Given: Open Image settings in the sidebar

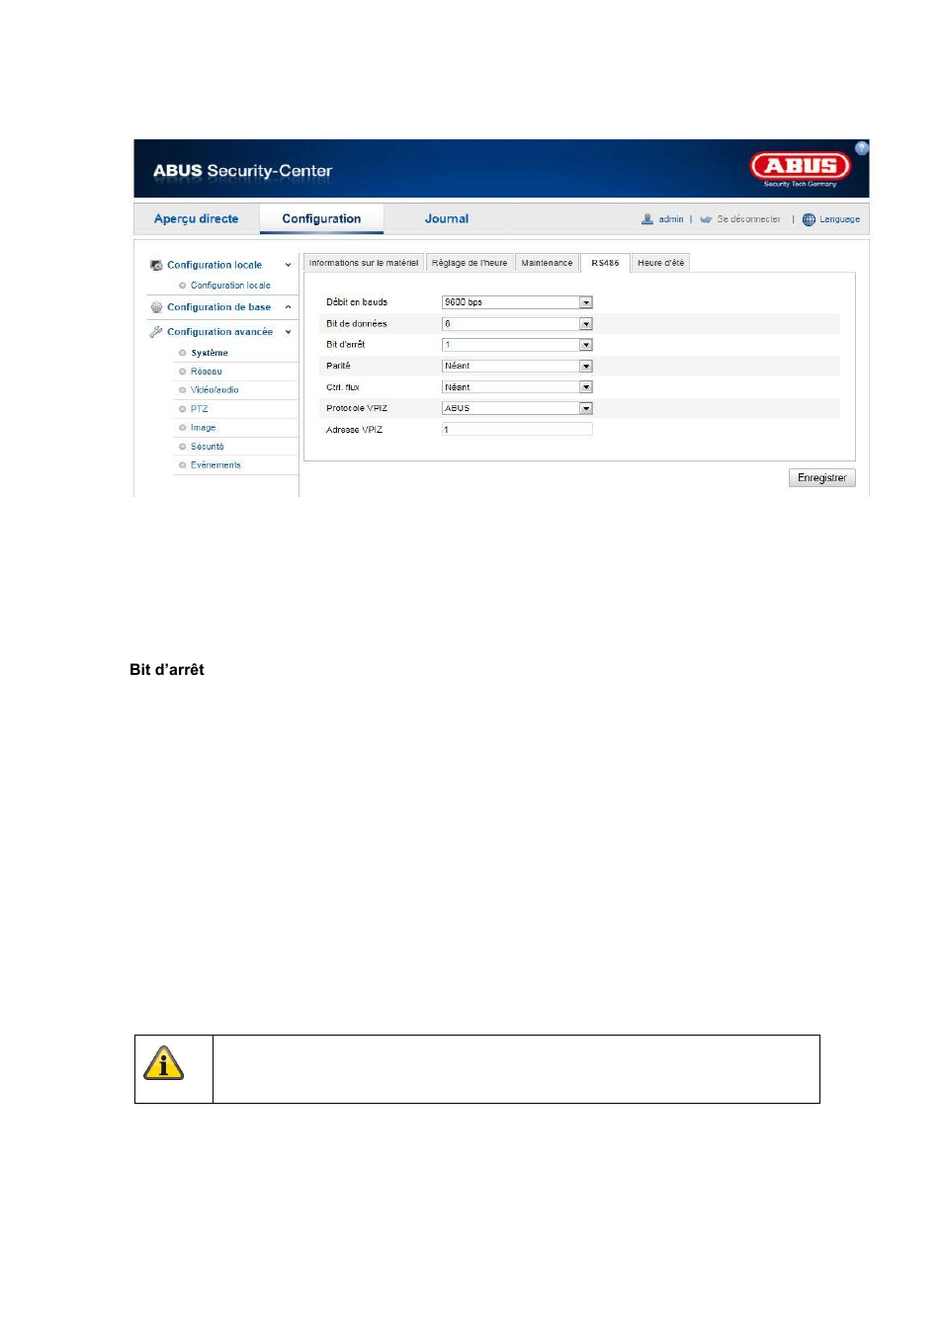Looking at the screenshot, I should 203,428.
